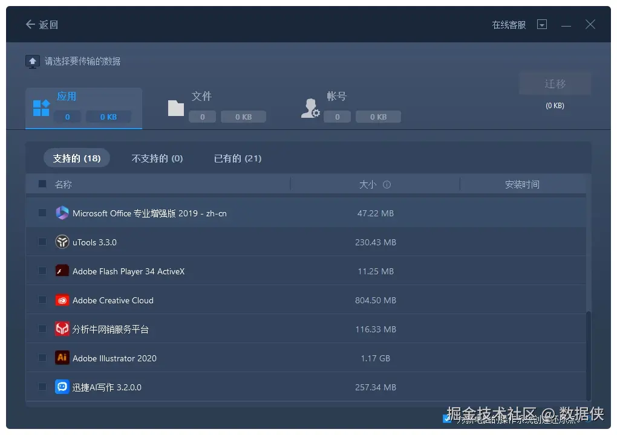
Task: Click the 11.25 MB size value
Action: click(x=376, y=271)
